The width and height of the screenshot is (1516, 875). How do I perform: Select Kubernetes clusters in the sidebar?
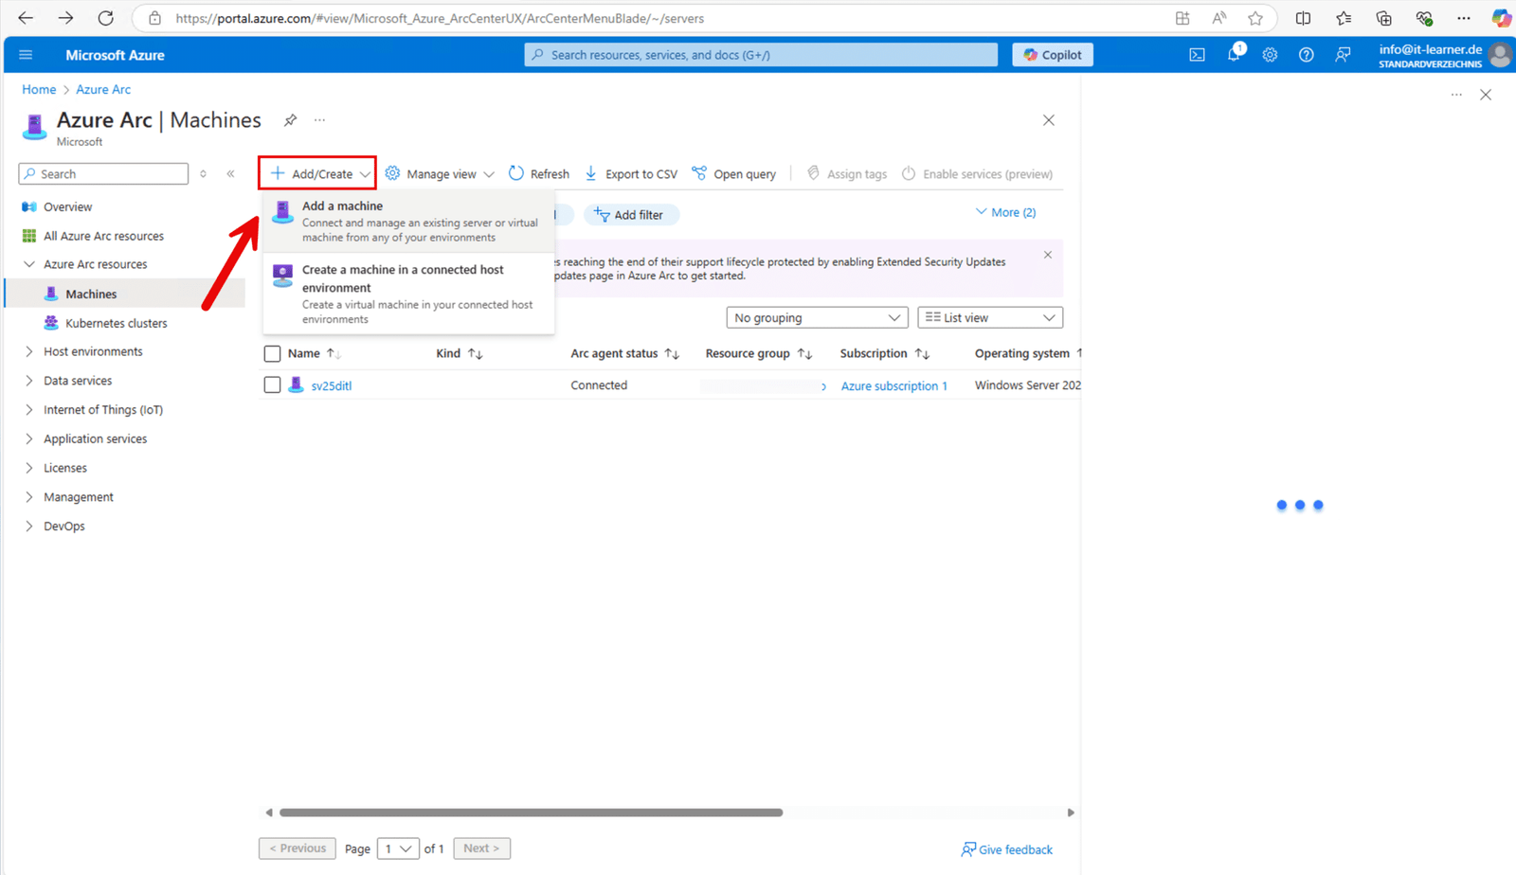(x=116, y=322)
